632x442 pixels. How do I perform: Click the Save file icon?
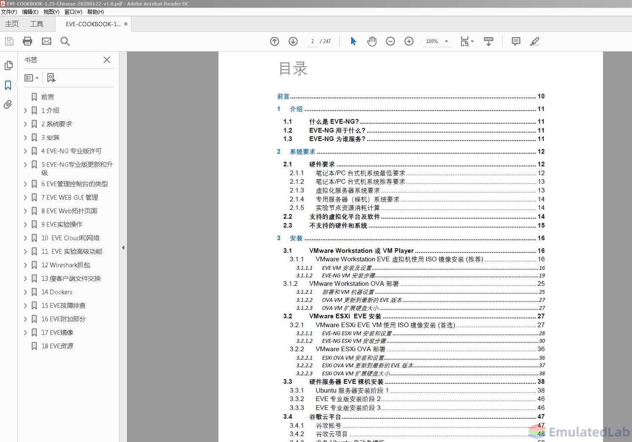(9, 41)
